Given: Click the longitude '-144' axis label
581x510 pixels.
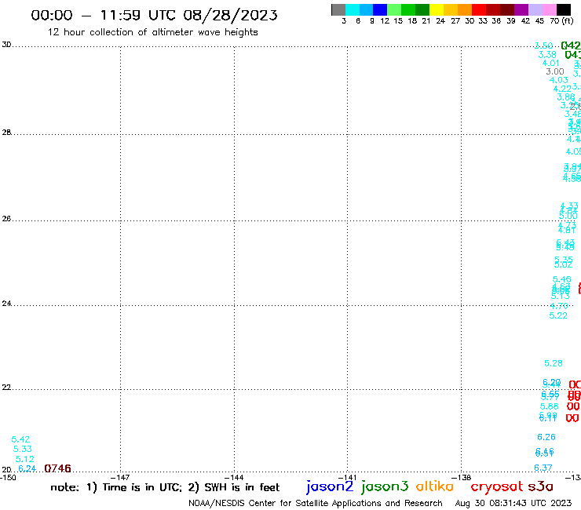Looking at the screenshot, I should tap(234, 477).
